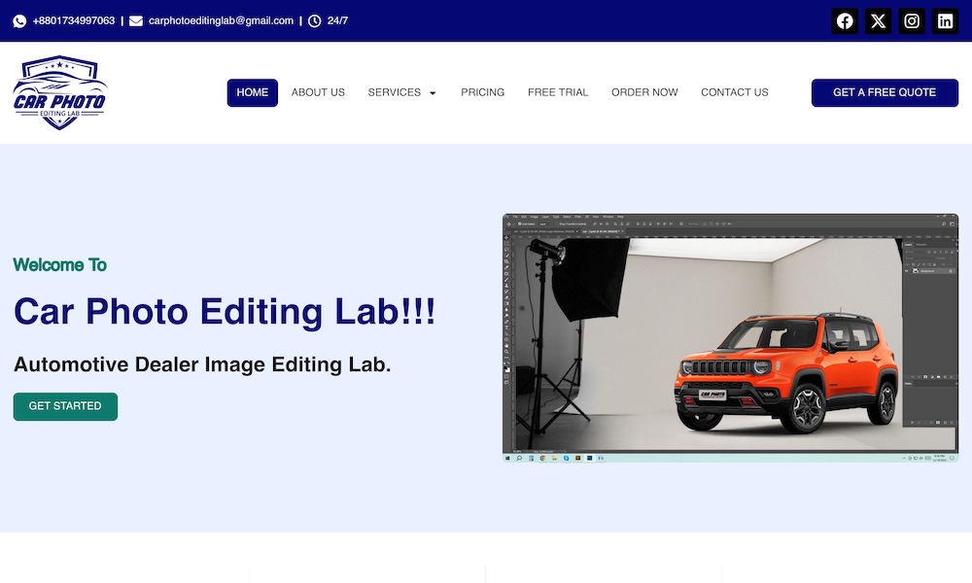The image size is (972, 583).
Task: Click the WhatsApp phone icon in the top bar
Action: [19, 20]
